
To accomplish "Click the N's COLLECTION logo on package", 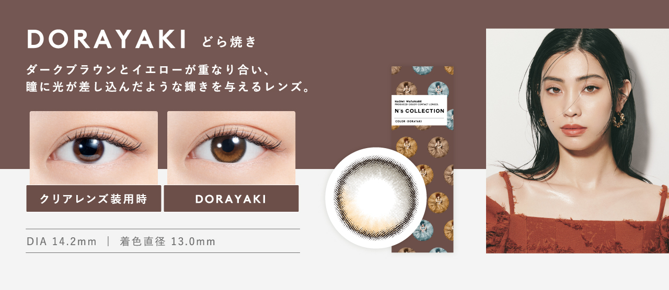I will pyautogui.click(x=420, y=111).
